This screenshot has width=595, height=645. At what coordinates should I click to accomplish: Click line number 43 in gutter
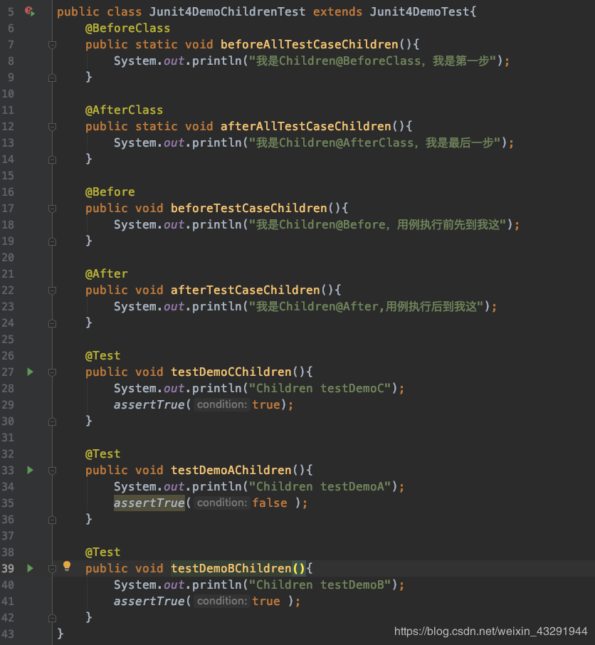coord(8,634)
